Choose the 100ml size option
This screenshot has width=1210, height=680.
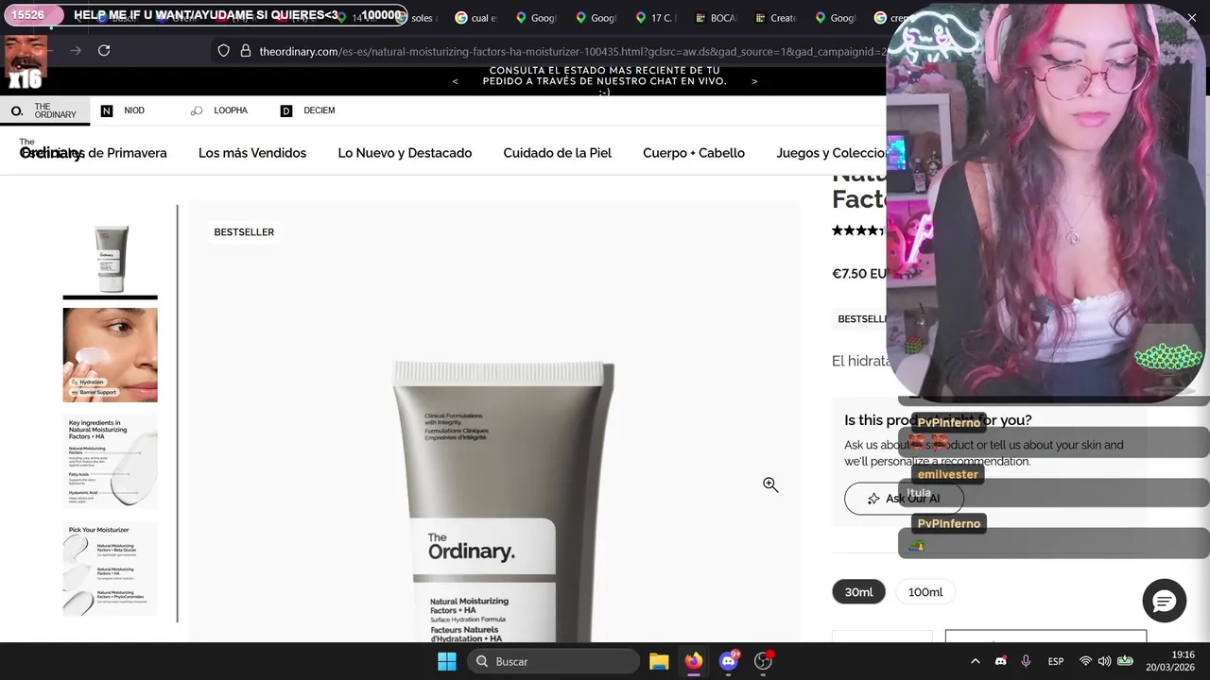pos(925,592)
